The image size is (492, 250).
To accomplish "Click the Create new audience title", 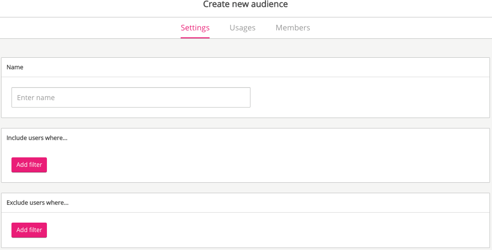I will 245,4.
